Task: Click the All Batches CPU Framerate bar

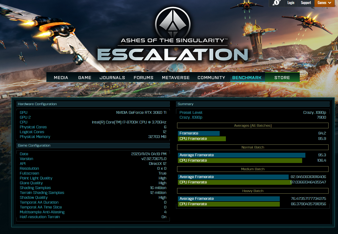Action: click(202, 139)
